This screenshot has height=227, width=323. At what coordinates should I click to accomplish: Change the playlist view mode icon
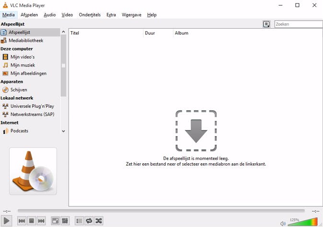pos(266,24)
